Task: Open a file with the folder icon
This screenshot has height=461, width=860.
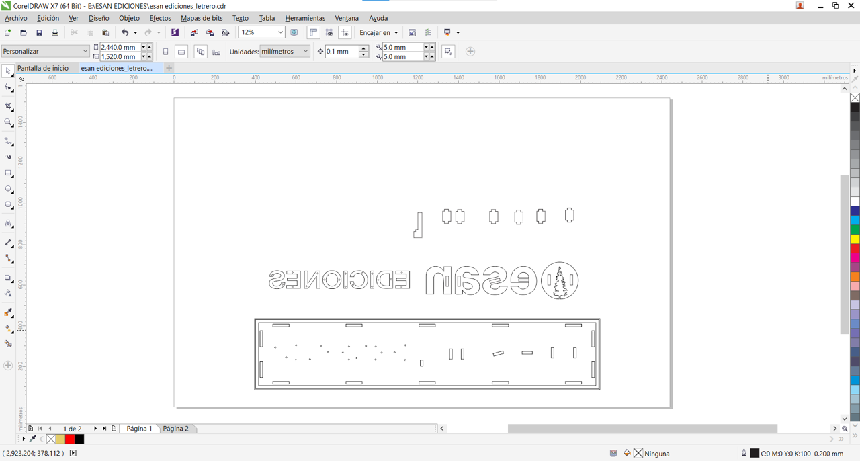Action: [24, 32]
